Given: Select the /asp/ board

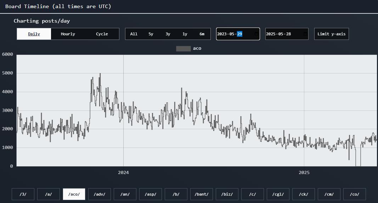Looking at the screenshot, I should pos(151,194).
